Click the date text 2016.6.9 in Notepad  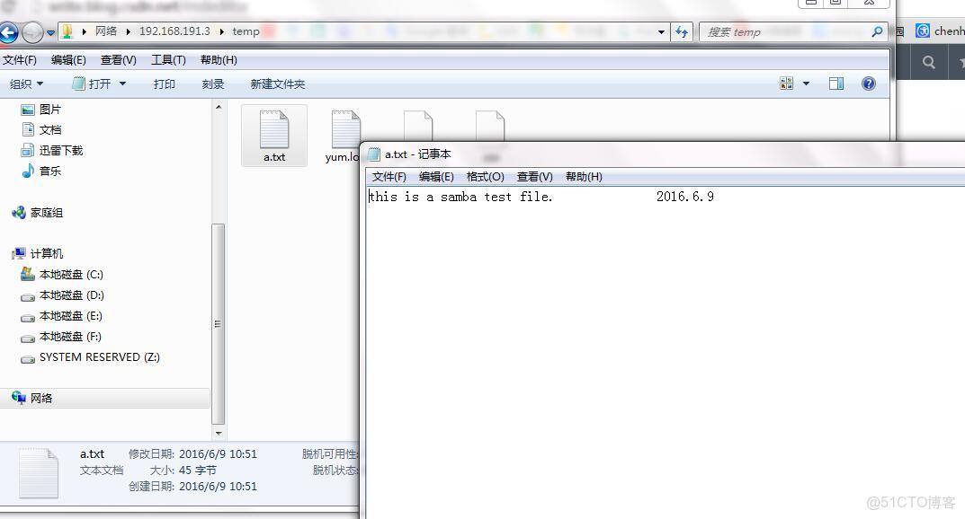[x=685, y=197]
